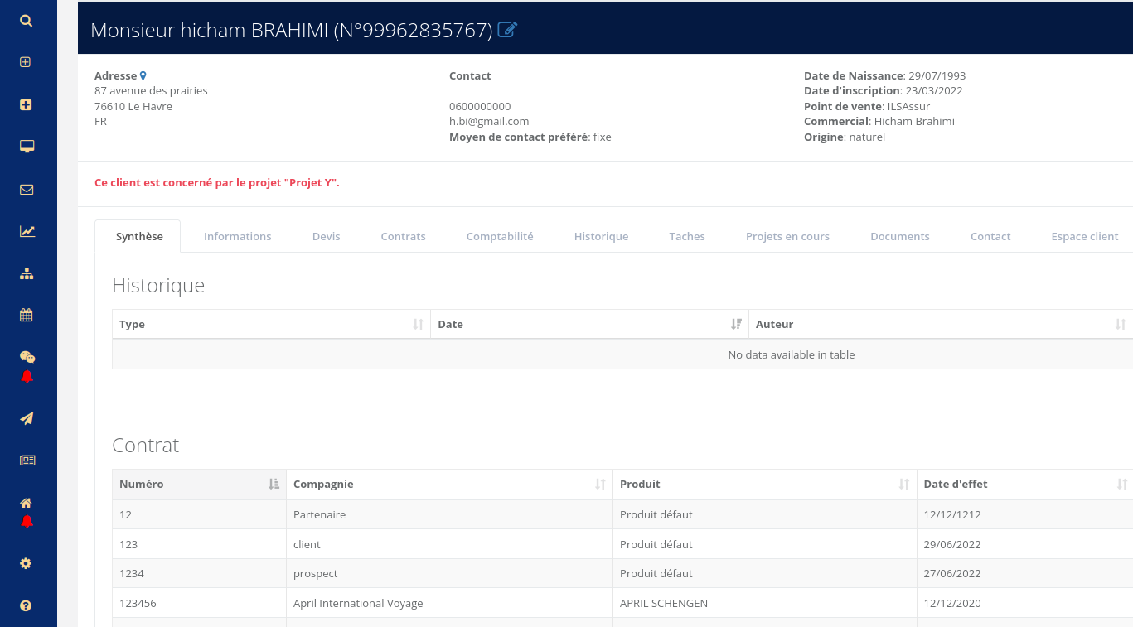The width and height of the screenshot is (1133, 627).
Task: Open the settings gear icon in sidebar
Action: [x=27, y=563]
